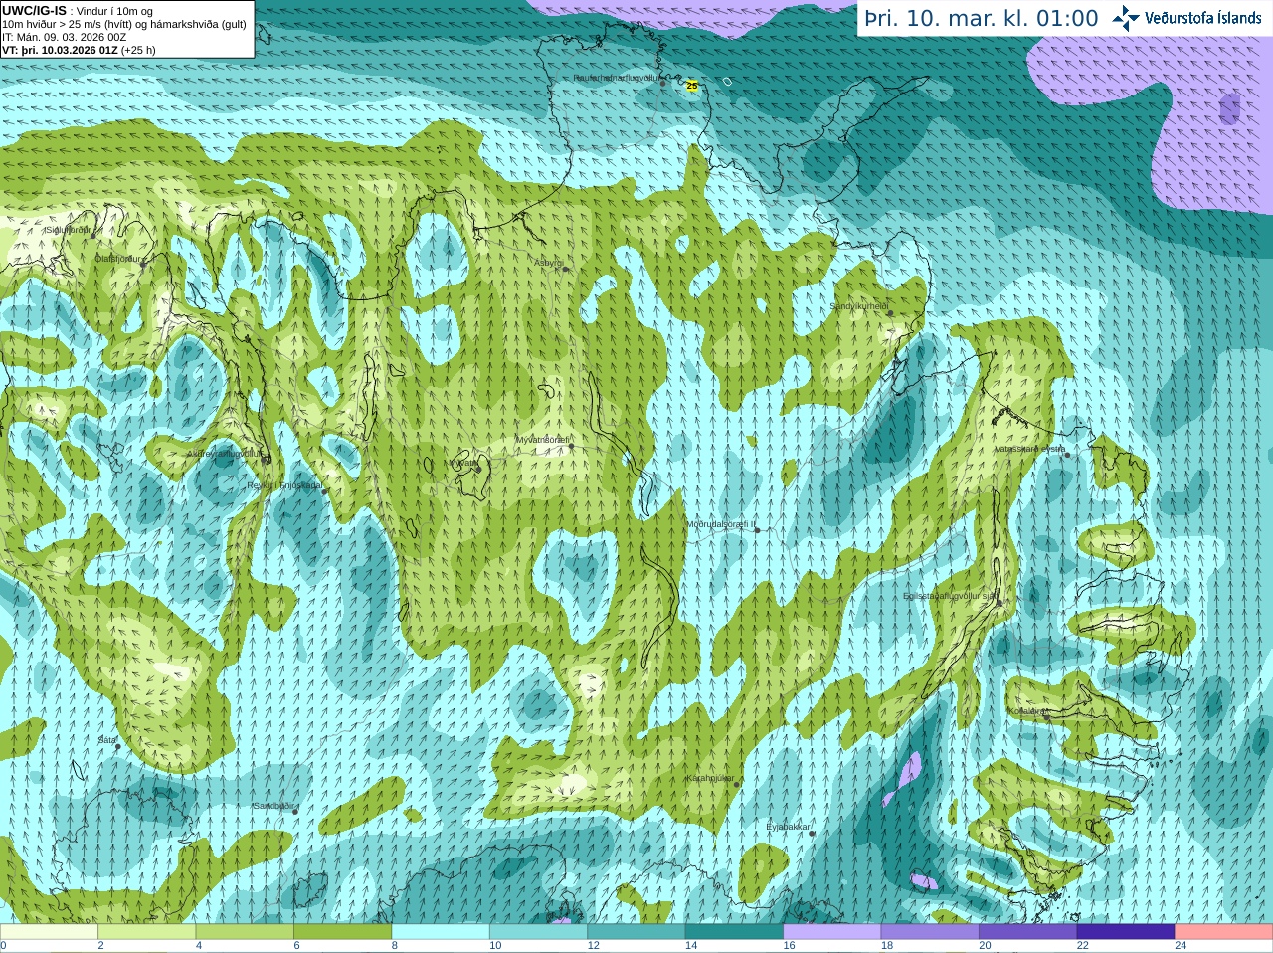Click the 4–6 m/s legend swatch
This screenshot has height=953, width=1273.
(245, 932)
